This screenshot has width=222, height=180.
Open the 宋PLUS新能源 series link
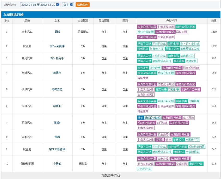(x=57, y=149)
